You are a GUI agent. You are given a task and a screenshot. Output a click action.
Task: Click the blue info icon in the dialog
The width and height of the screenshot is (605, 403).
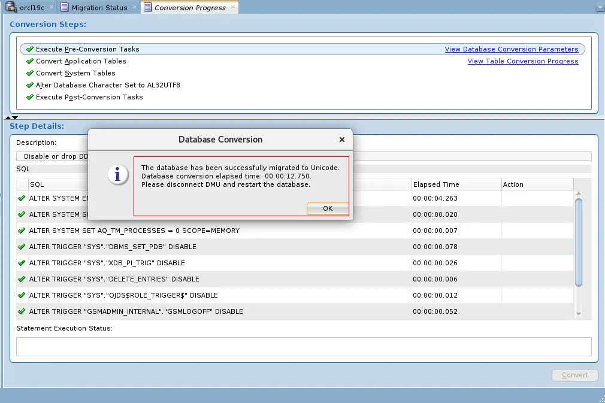click(x=118, y=174)
